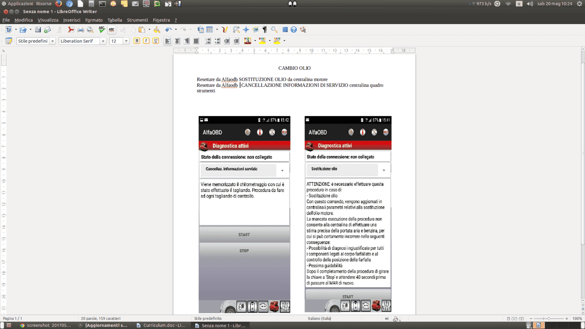This screenshot has height=329, width=585.
Task: Open the background color dropdown arrow
Action: click(284, 41)
